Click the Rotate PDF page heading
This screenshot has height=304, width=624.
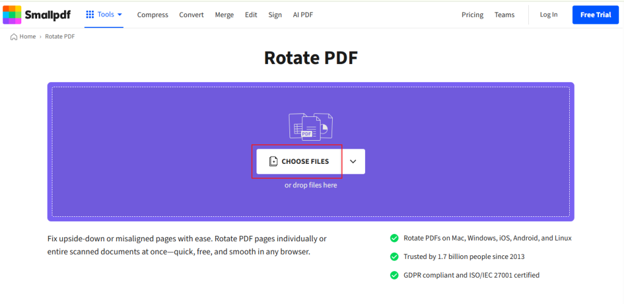(x=311, y=58)
